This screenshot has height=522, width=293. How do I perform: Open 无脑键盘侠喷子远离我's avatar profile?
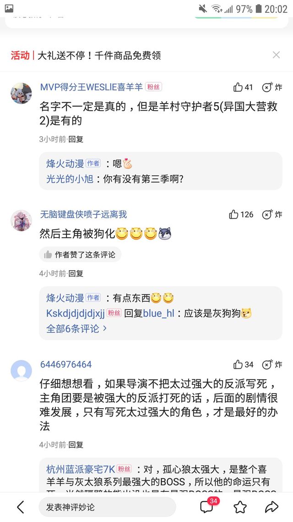coord(21,221)
